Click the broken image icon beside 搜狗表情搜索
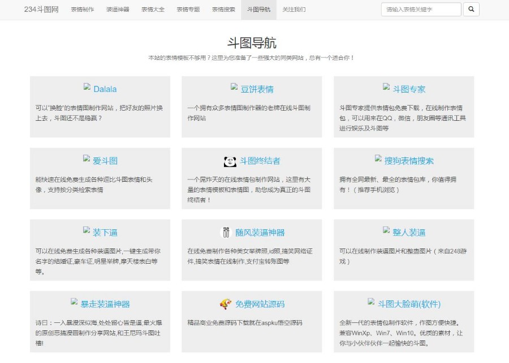This screenshot has height=363, width=509. 378,158
